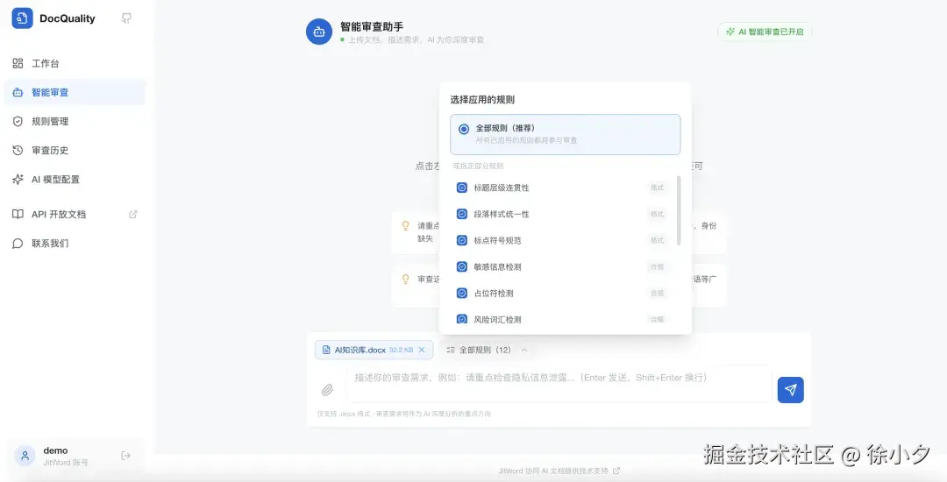
Task: Collapse the 全部规则 (12) rules dropdown
Action: tap(487, 350)
